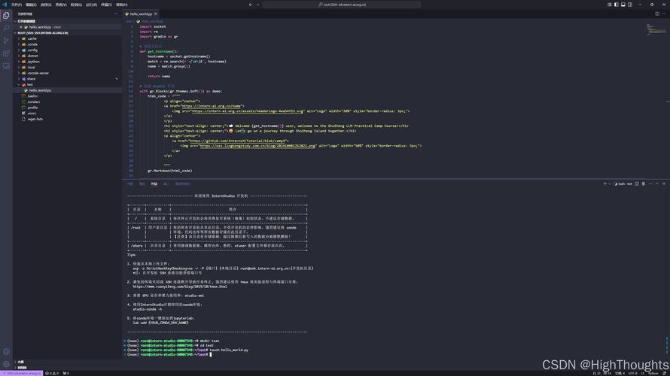
Task: Switch to the hello_world.py editor tab
Action: click(140, 14)
